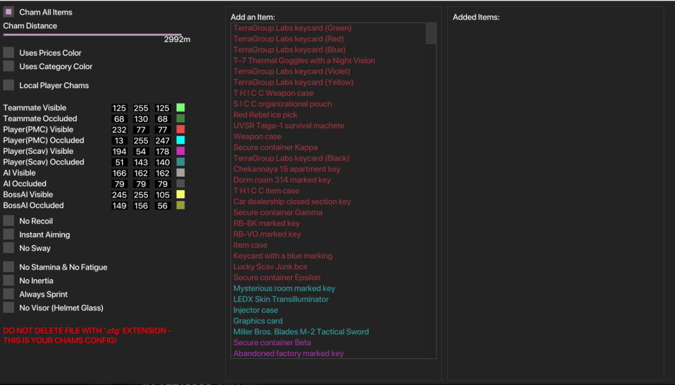Click AI Visible red value 166
Image resolution: width=675 pixels, height=385 pixels.
click(119, 173)
